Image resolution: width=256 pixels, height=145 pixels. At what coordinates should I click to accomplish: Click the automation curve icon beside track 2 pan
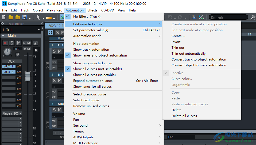(x=47, y=96)
